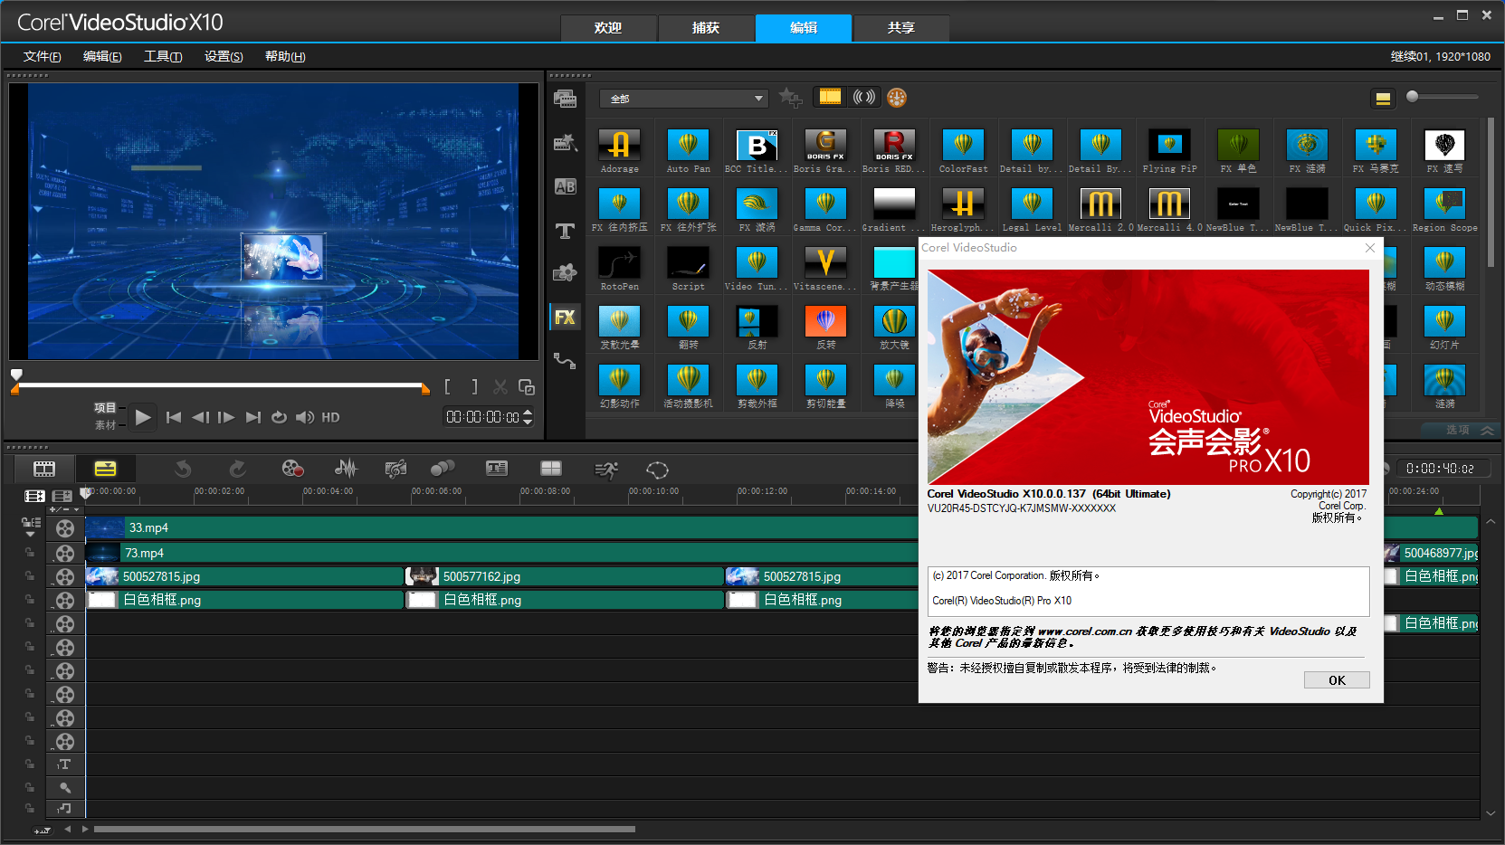Jump to end of preview
Image resolution: width=1505 pixels, height=845 pixels.
(253, 417)
